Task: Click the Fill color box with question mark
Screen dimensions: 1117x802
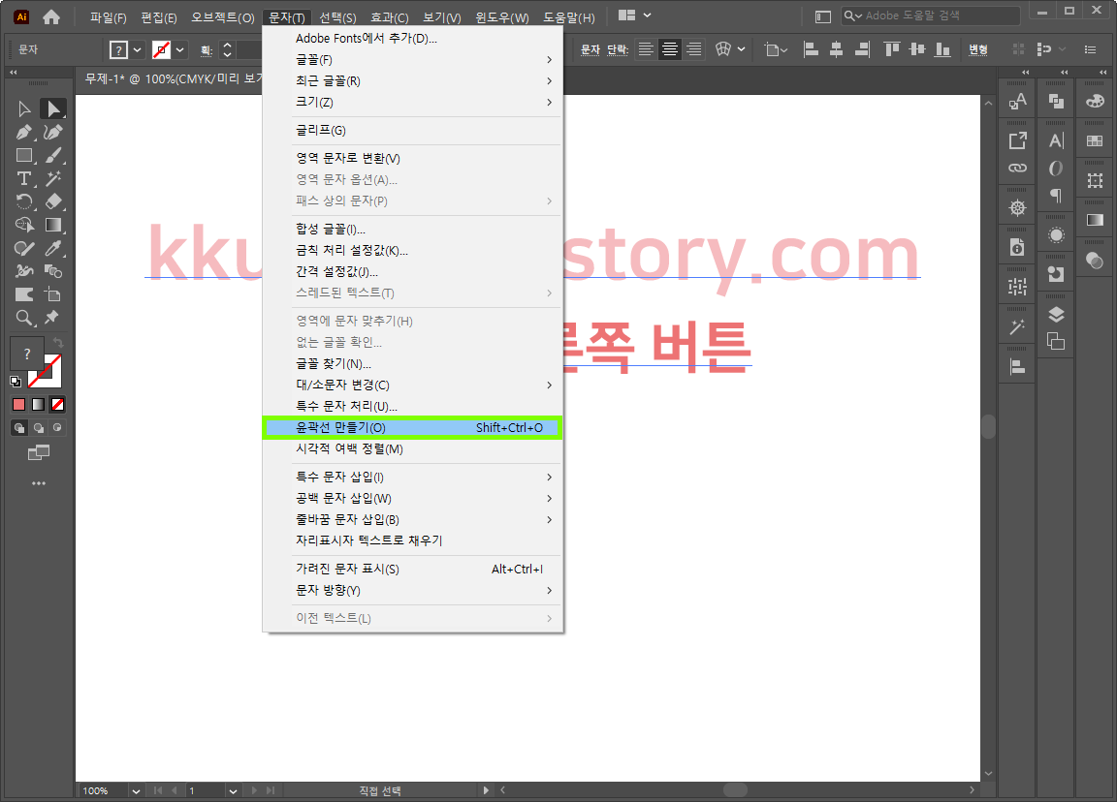Action: tap(27, 354)
